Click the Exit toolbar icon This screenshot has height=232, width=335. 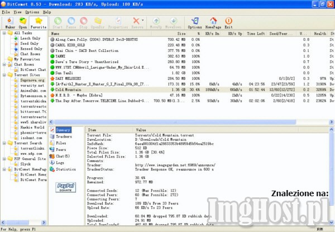(x=228, y=23)
